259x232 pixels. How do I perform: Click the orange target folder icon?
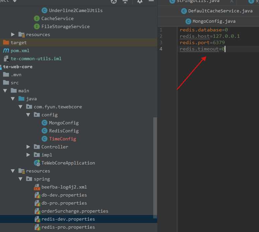coord(6,42)
